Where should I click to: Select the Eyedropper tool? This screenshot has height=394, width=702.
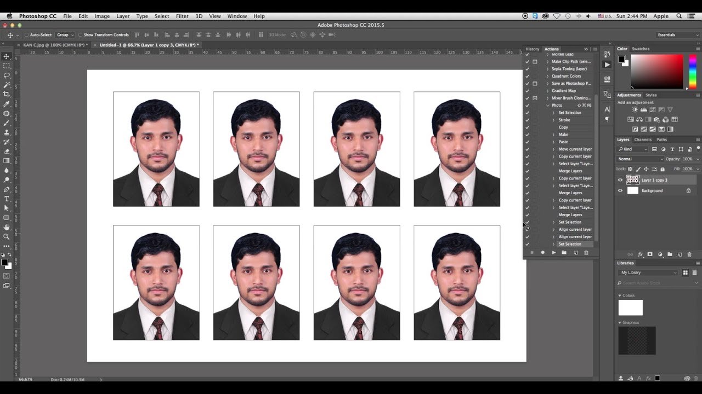tap(7, 103)
